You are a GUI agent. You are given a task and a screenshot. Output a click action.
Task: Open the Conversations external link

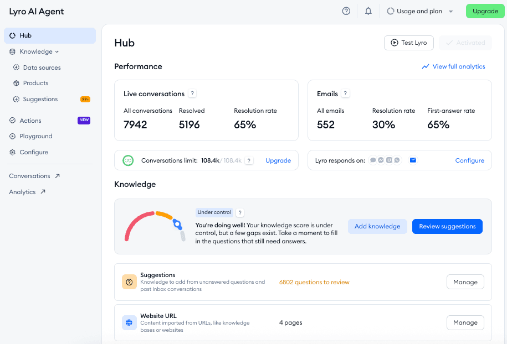29,176
